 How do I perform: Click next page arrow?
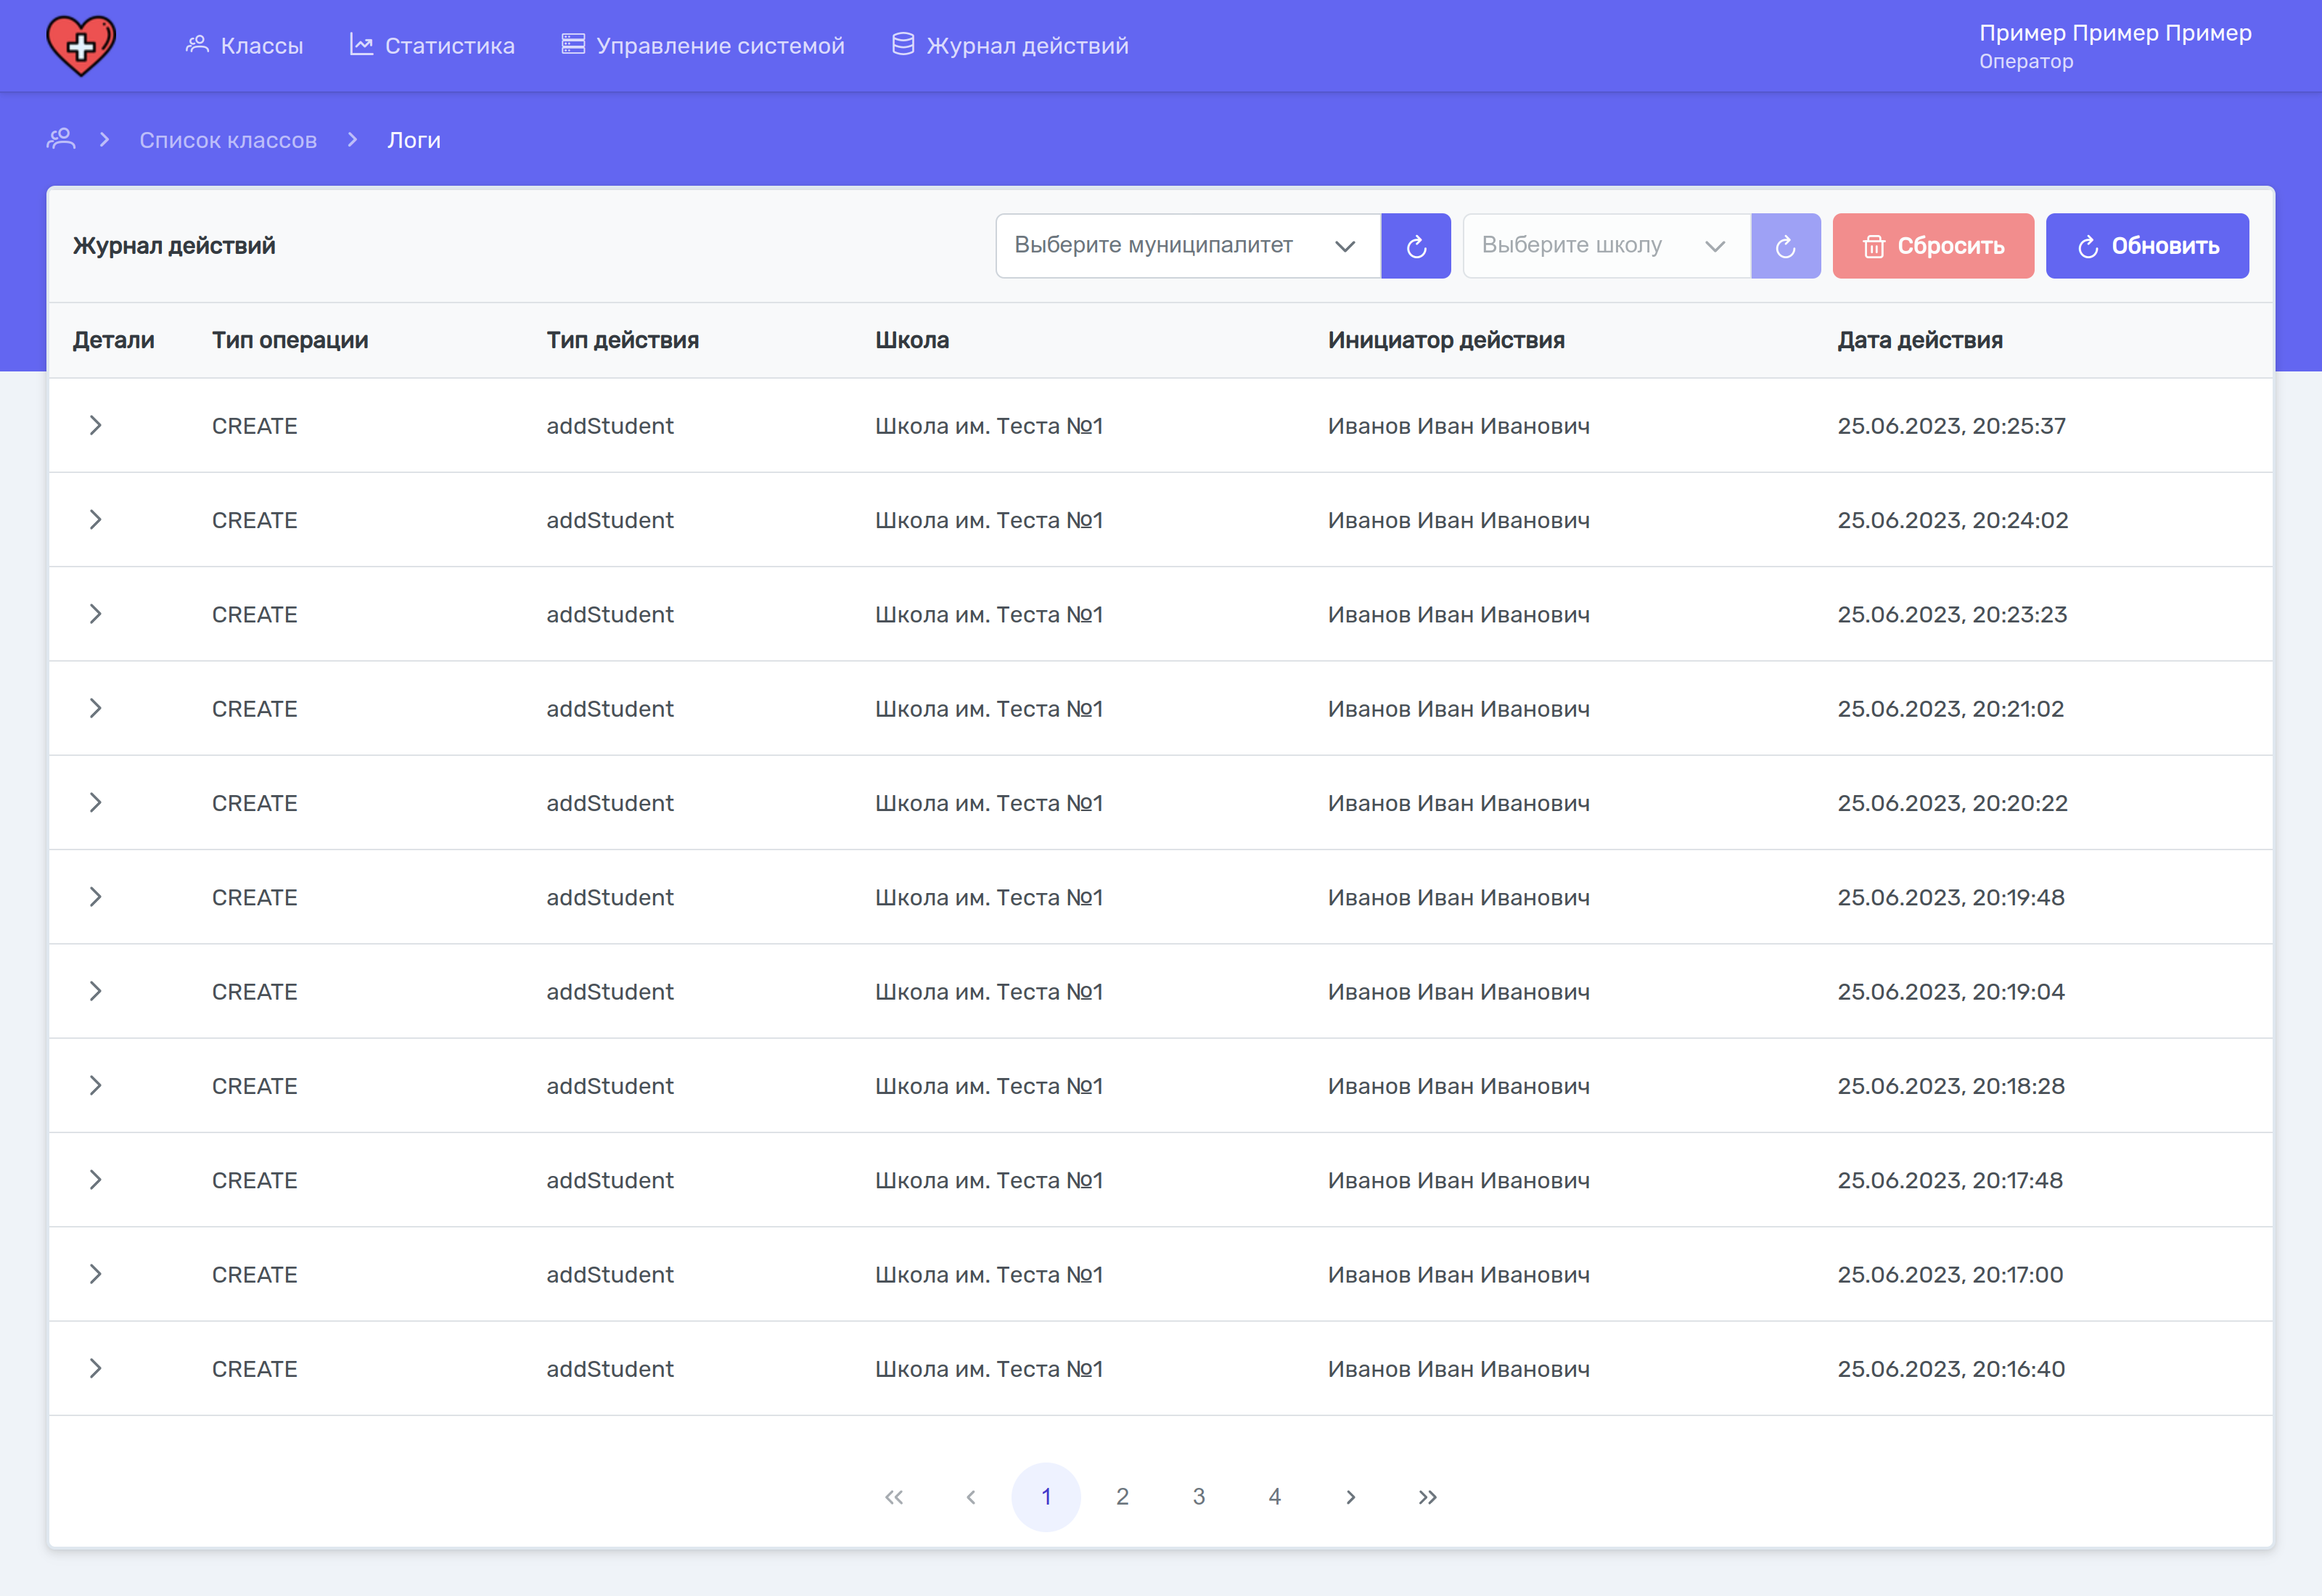pos(1350,1497)
